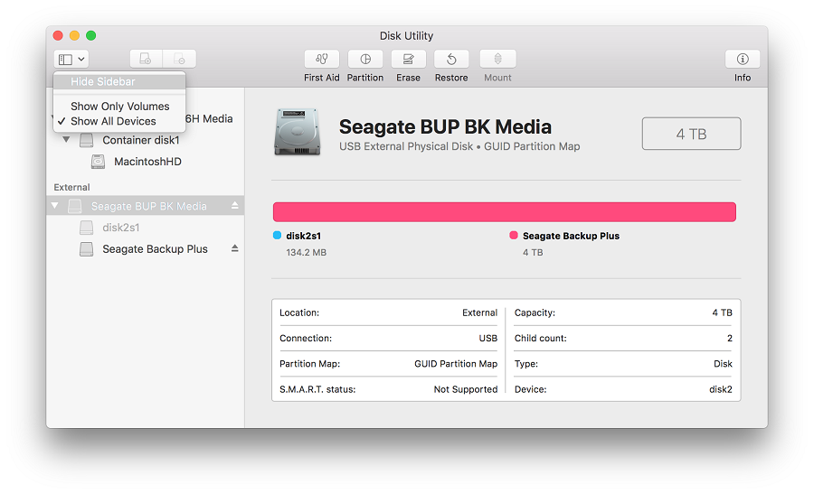Viewport: 814px width, 494px height.
Task: Collapse the Seagate BUP BK Media disclosure triangle
Action: [54, 206]
